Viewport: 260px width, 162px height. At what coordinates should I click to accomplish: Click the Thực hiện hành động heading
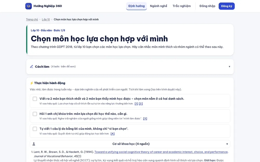(x=50, y=83)
